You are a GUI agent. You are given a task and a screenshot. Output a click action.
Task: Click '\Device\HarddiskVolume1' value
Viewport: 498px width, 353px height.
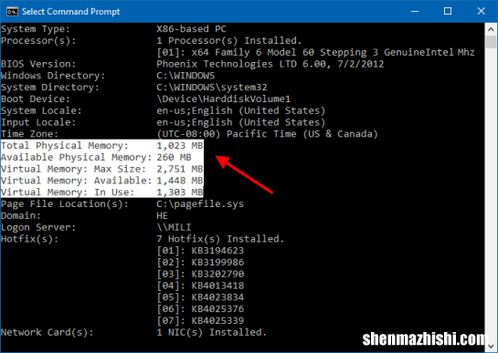point(224,99)
